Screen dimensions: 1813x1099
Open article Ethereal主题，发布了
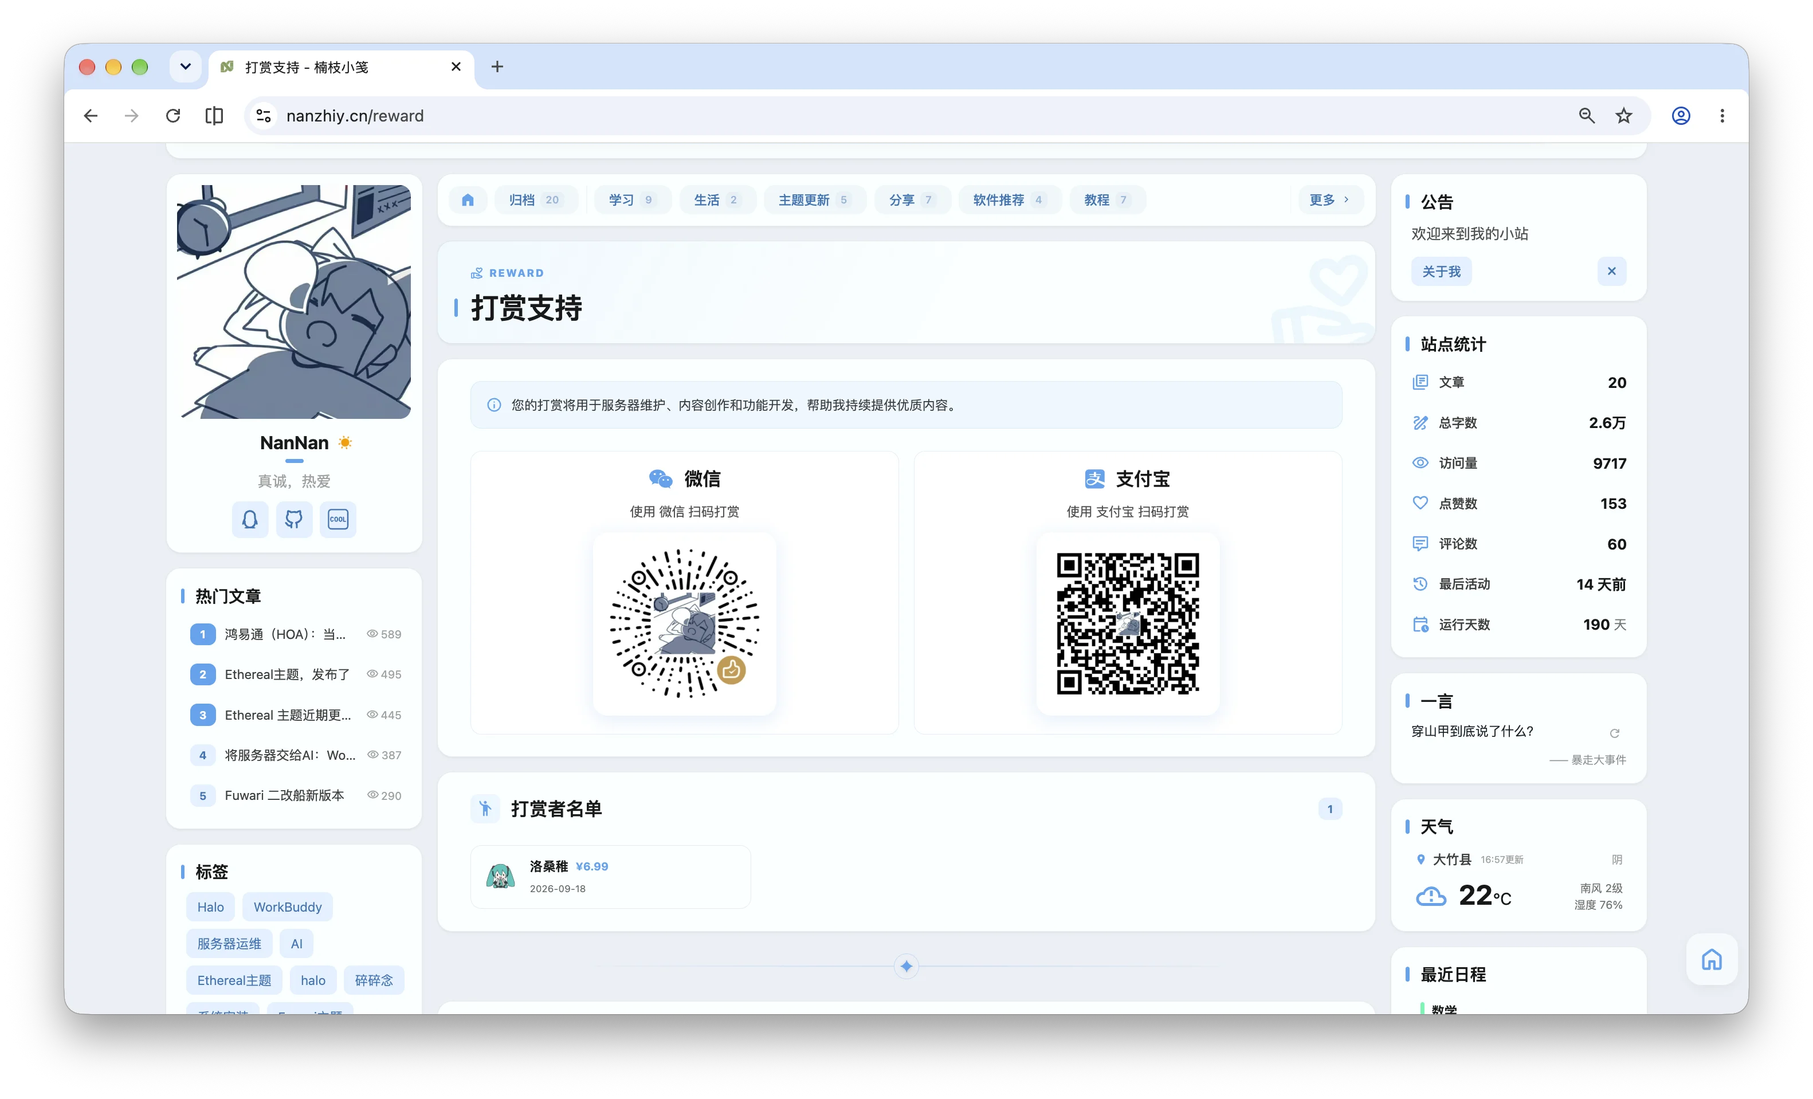[x=295, y=674]
